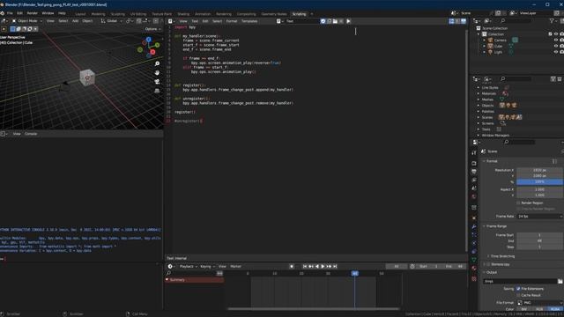Hide the Light in viewport via eye icon
Image resolution: width=564 pixels, height=317 pixels.
pyautogui.click(x=556, y=52)
